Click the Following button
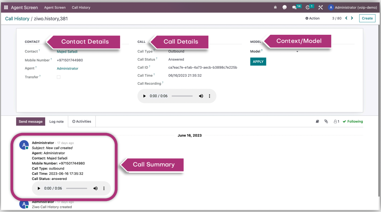381x212 pixels. 353,122
